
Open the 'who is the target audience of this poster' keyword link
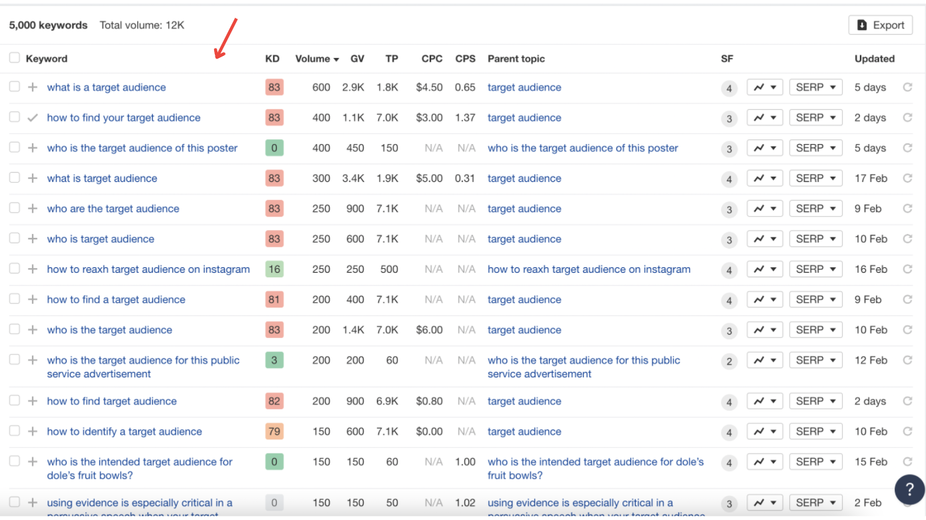(x=142, y=148)
